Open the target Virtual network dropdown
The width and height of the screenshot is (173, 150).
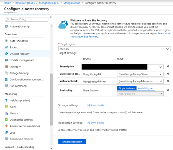(x=140, y=82)
